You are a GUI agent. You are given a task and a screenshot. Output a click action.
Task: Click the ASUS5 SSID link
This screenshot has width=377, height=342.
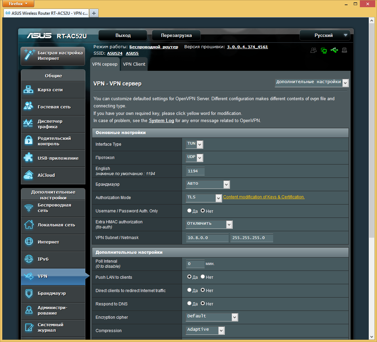click(x=132, y=53)
